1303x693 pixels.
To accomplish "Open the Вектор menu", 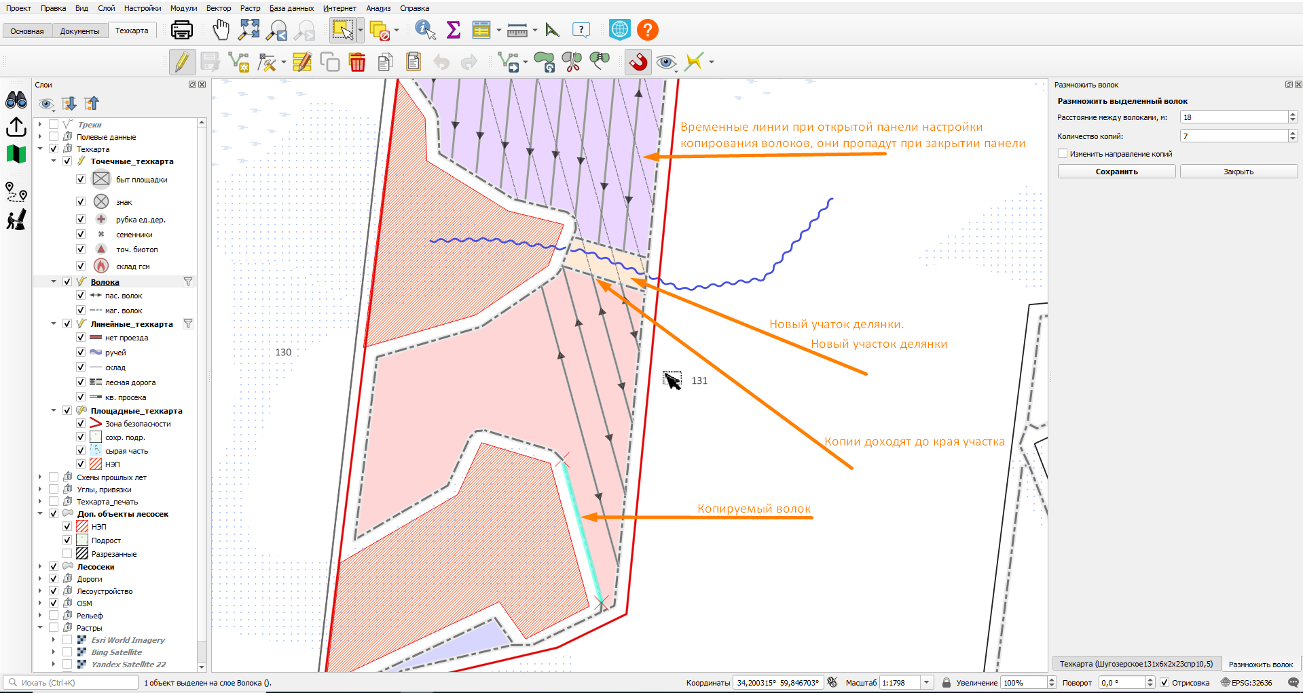I will (x=219, y=8).
